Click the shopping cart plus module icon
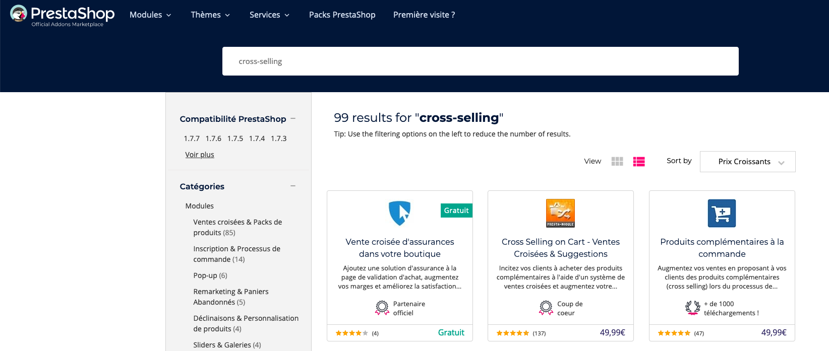Image resolution: width=829 pixels, height=351 pixels. pos(722,213)
